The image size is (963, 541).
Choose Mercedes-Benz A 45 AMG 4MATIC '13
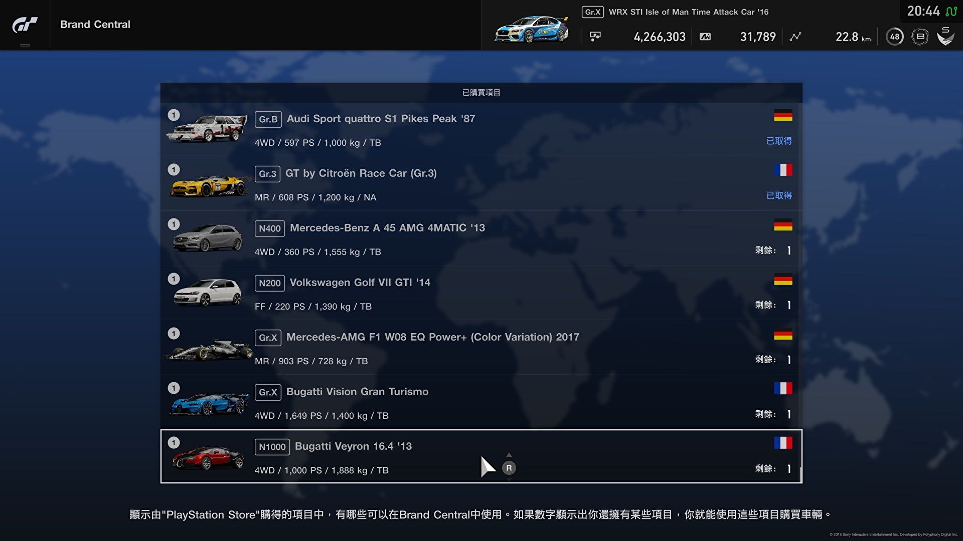click(x=387, y=228)
